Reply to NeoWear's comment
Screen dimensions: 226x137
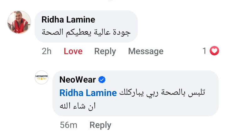click(100, 125)
